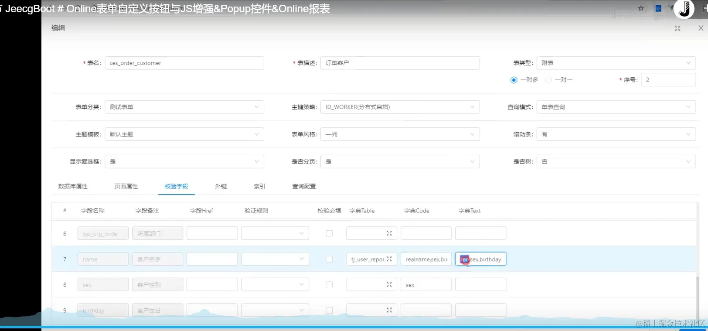
Task: Click 字典Code field containing sex in row 8
Action: 426,284
